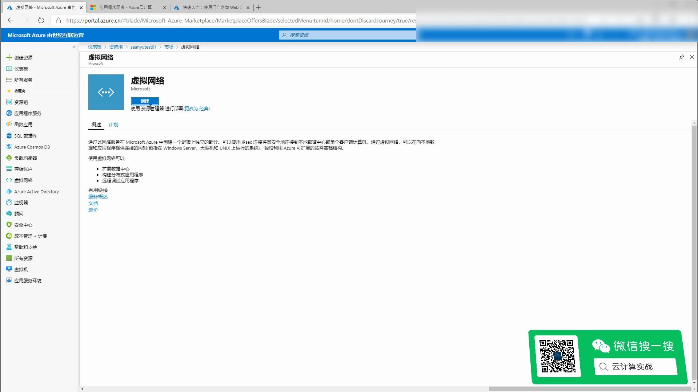This screenshot has width=698, height=392.
Task: Open the 文档 link
Action: (93, 203)
